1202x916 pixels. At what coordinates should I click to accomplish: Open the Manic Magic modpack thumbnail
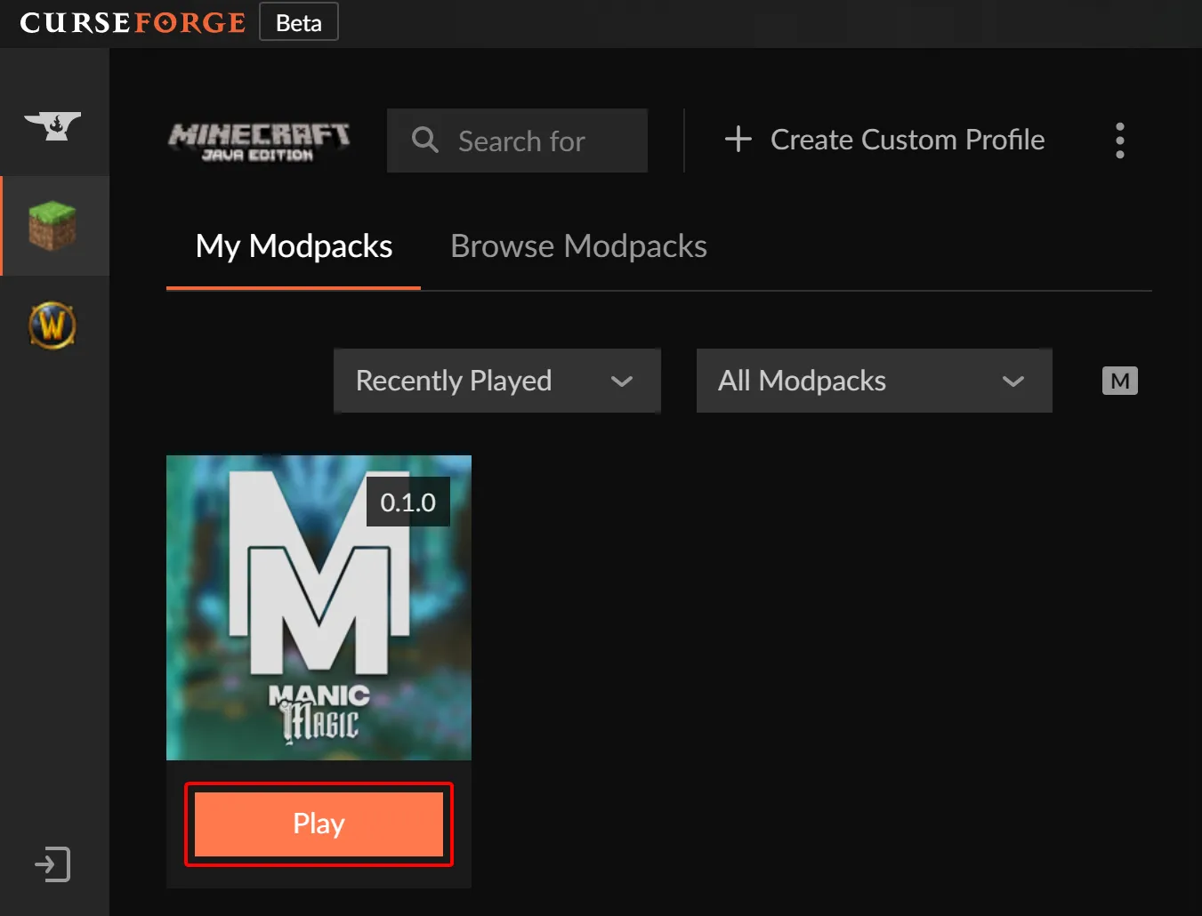click(x=319, y=607)
